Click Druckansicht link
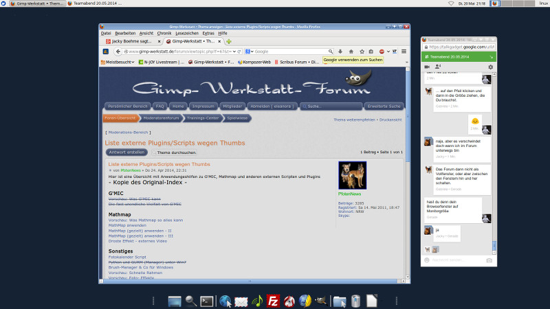This screenshot has width=550, height=309. pos(390,119)
